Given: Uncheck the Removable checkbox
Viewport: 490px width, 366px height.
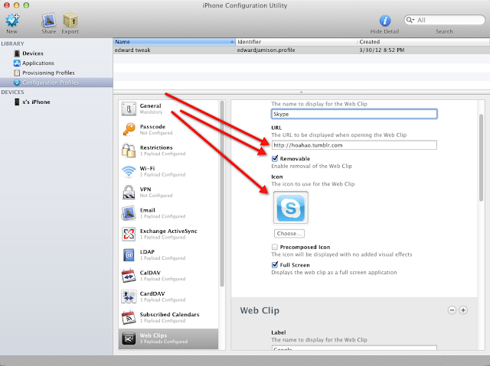Looking at the screenshot, I should point(275,158).
